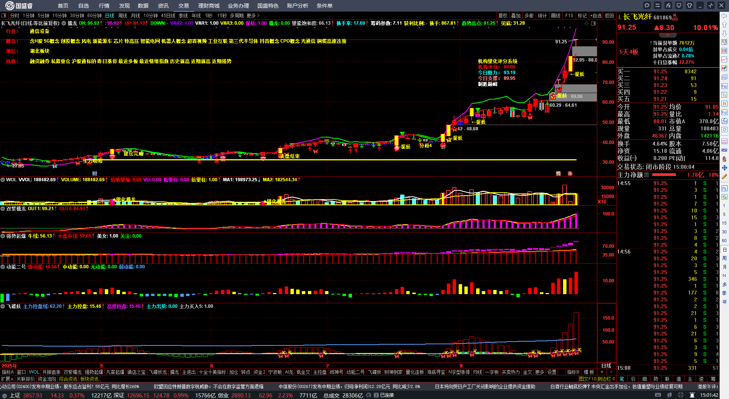
Task: Click the 复权 button
Action: pyautogui.click(x=503, y=16)
